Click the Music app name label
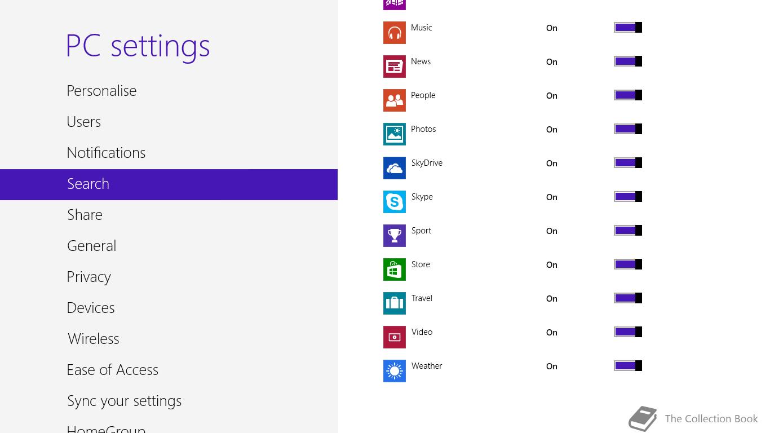The height and width of the screenshot is (433, 770). 422,28
